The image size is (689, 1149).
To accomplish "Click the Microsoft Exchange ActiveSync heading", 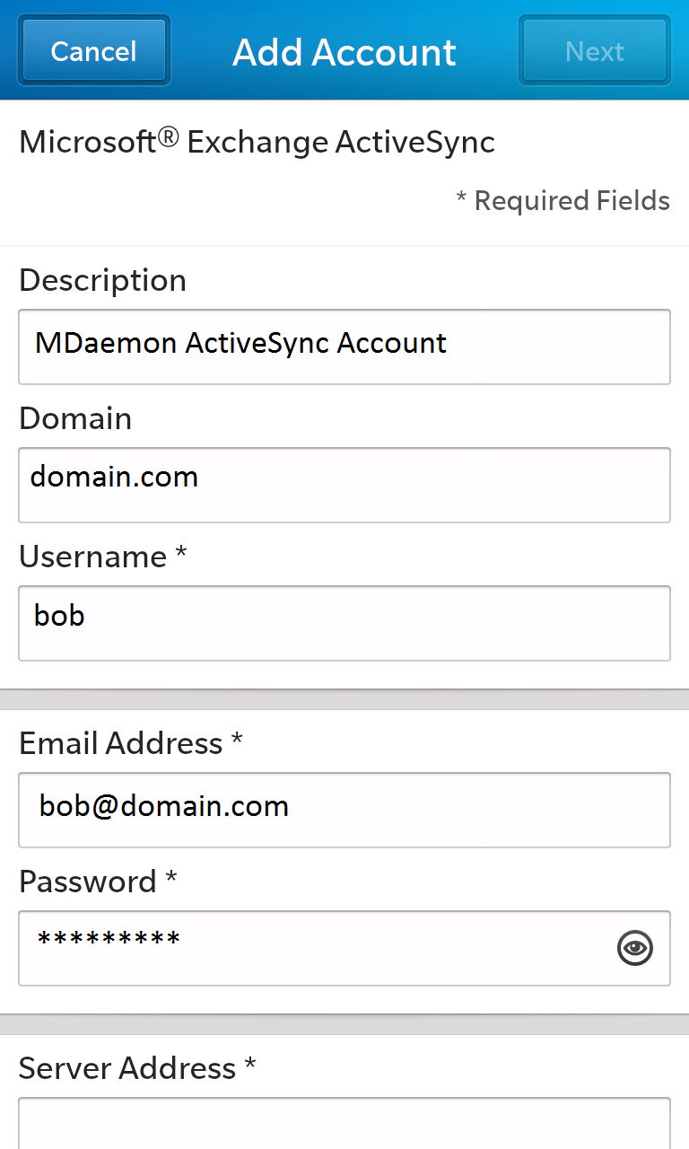I will (257, 142).
